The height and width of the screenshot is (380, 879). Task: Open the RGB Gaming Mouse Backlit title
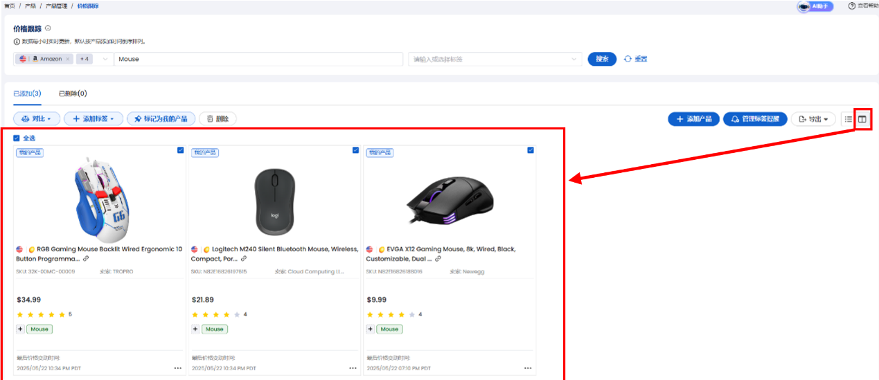tap(99, 254)
